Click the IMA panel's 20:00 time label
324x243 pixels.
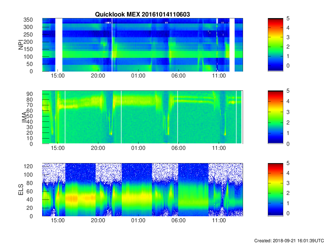[98, 148]
